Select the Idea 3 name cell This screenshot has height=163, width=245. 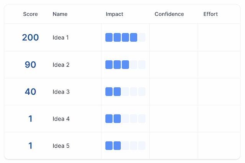(61, 92)
